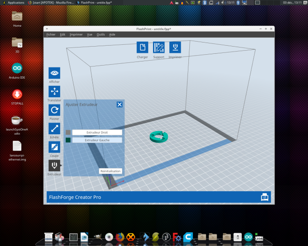Select the Translater move tool

[54, 92]
